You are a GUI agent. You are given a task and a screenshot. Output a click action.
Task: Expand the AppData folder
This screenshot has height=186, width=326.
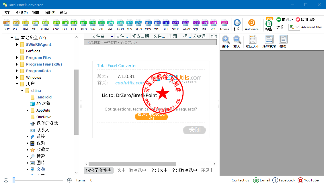[x=27, y=110]
